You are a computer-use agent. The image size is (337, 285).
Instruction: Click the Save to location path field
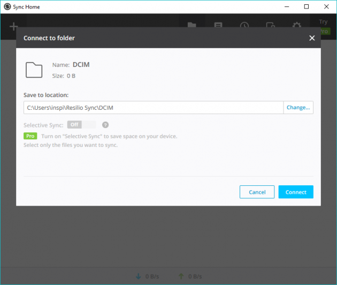[154, 108]
